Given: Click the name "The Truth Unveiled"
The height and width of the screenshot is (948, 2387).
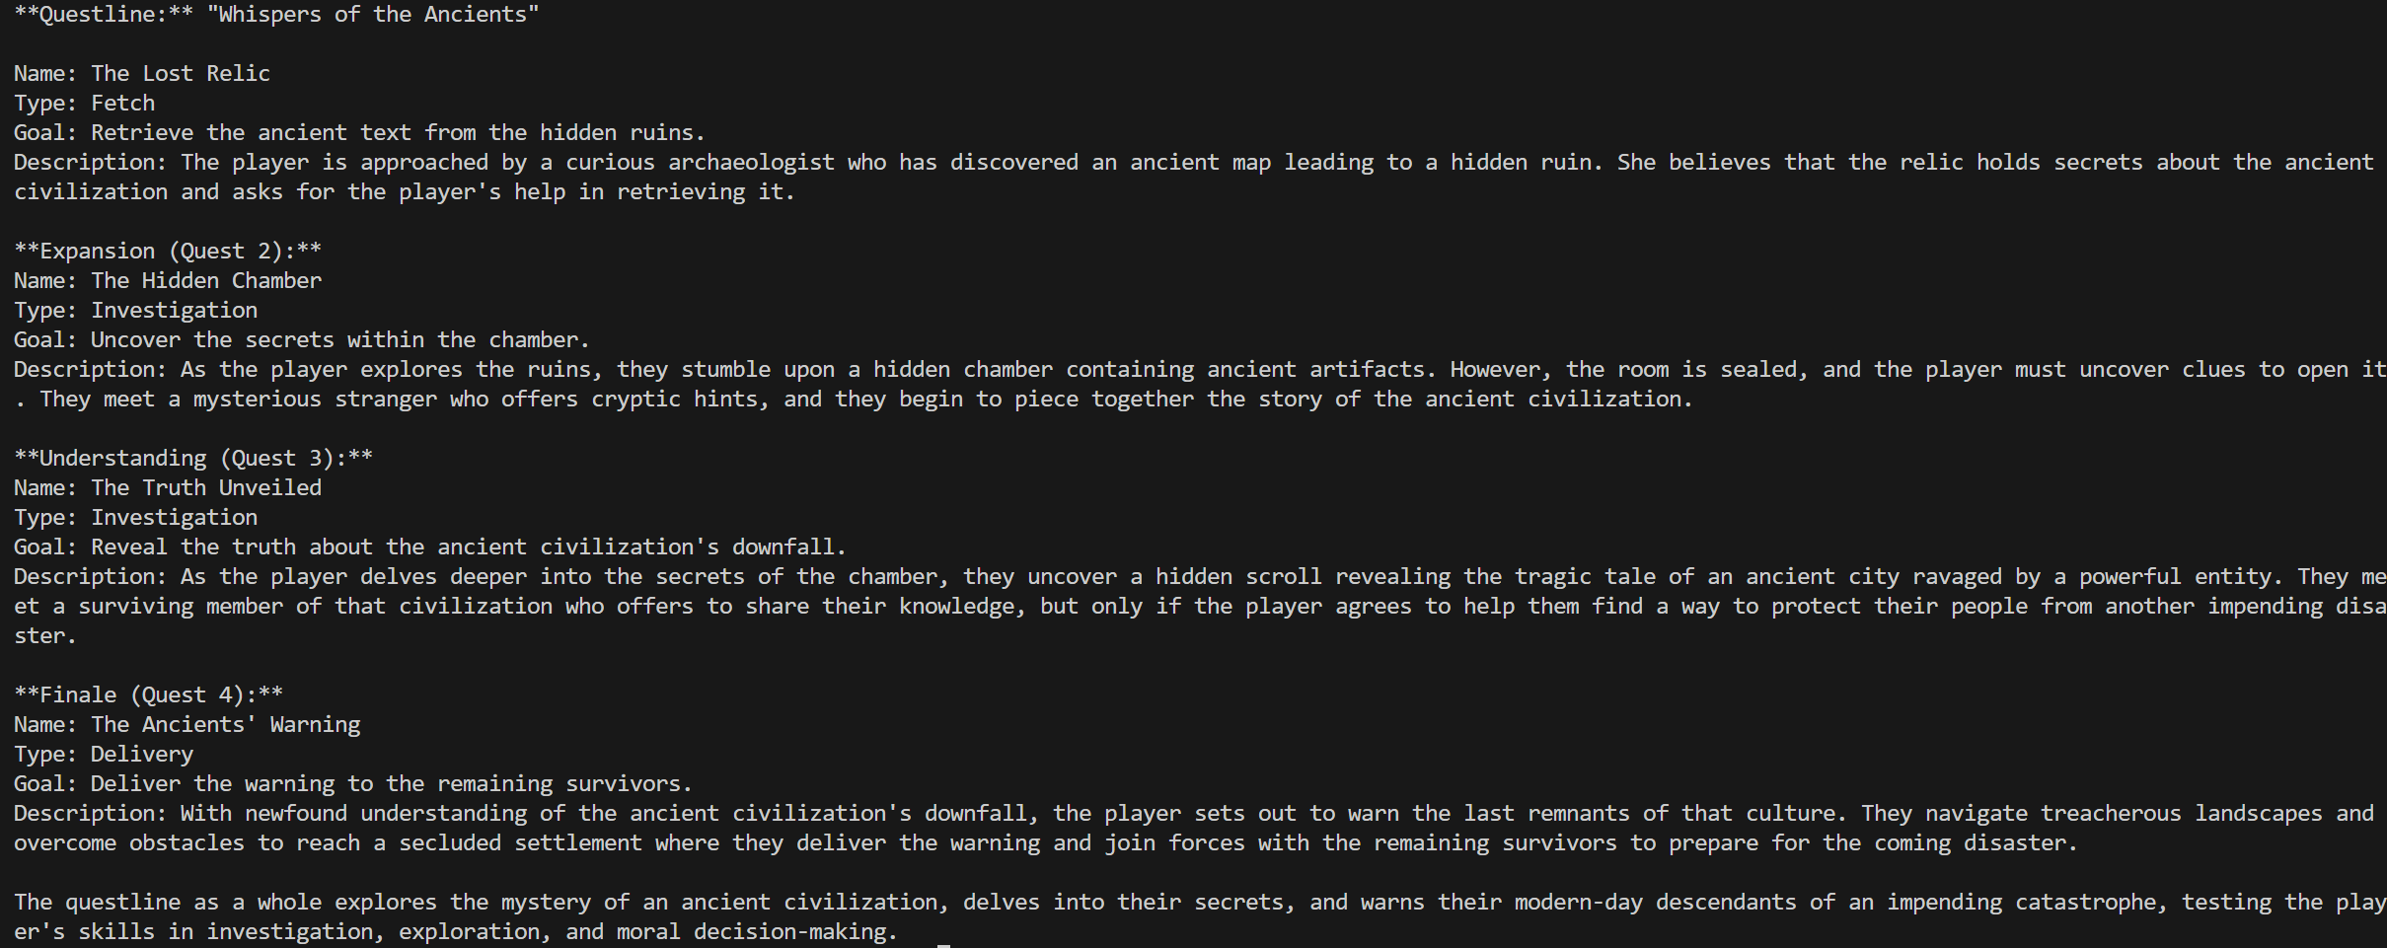Looking at the screenshot, I should click(x=206, y=488).
